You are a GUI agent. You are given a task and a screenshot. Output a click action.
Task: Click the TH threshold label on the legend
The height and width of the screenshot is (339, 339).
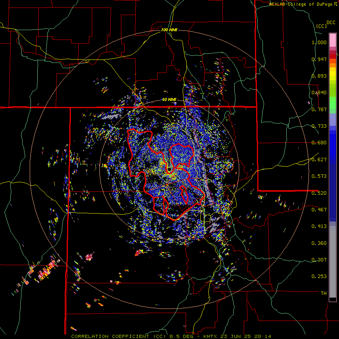324,293
